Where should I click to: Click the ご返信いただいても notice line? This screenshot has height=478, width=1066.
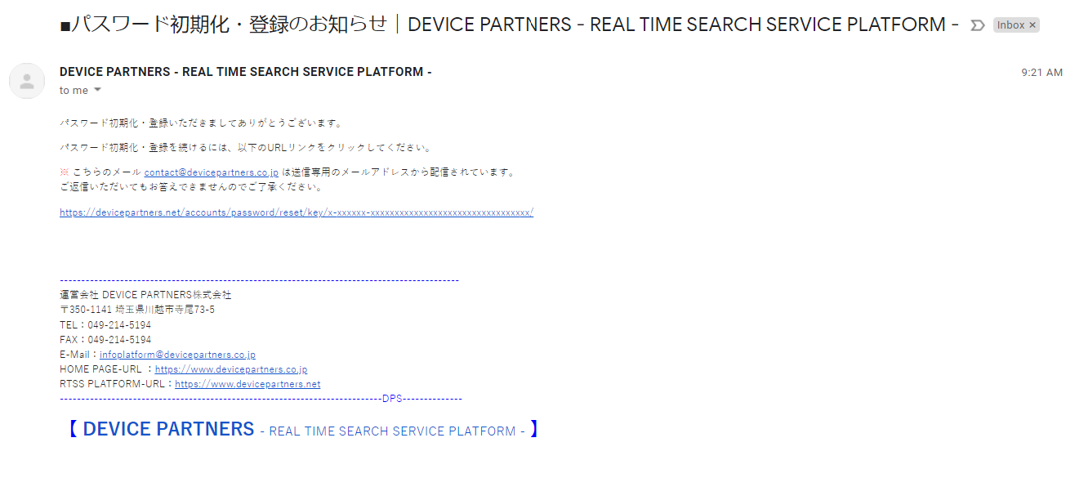(192, 187)
